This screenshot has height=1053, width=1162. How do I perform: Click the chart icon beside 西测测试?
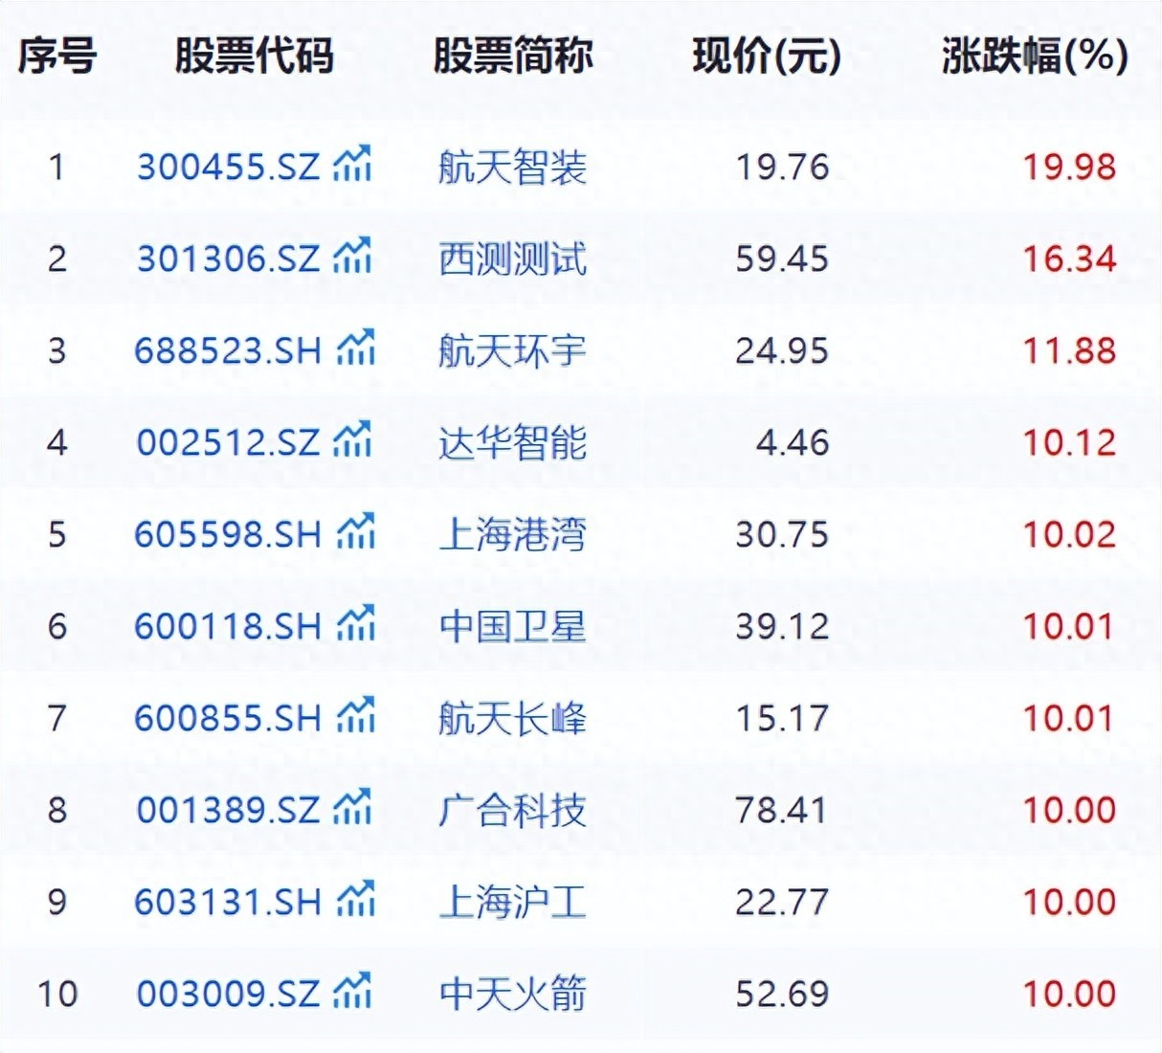pyautogui.click(x=352, y=257)
